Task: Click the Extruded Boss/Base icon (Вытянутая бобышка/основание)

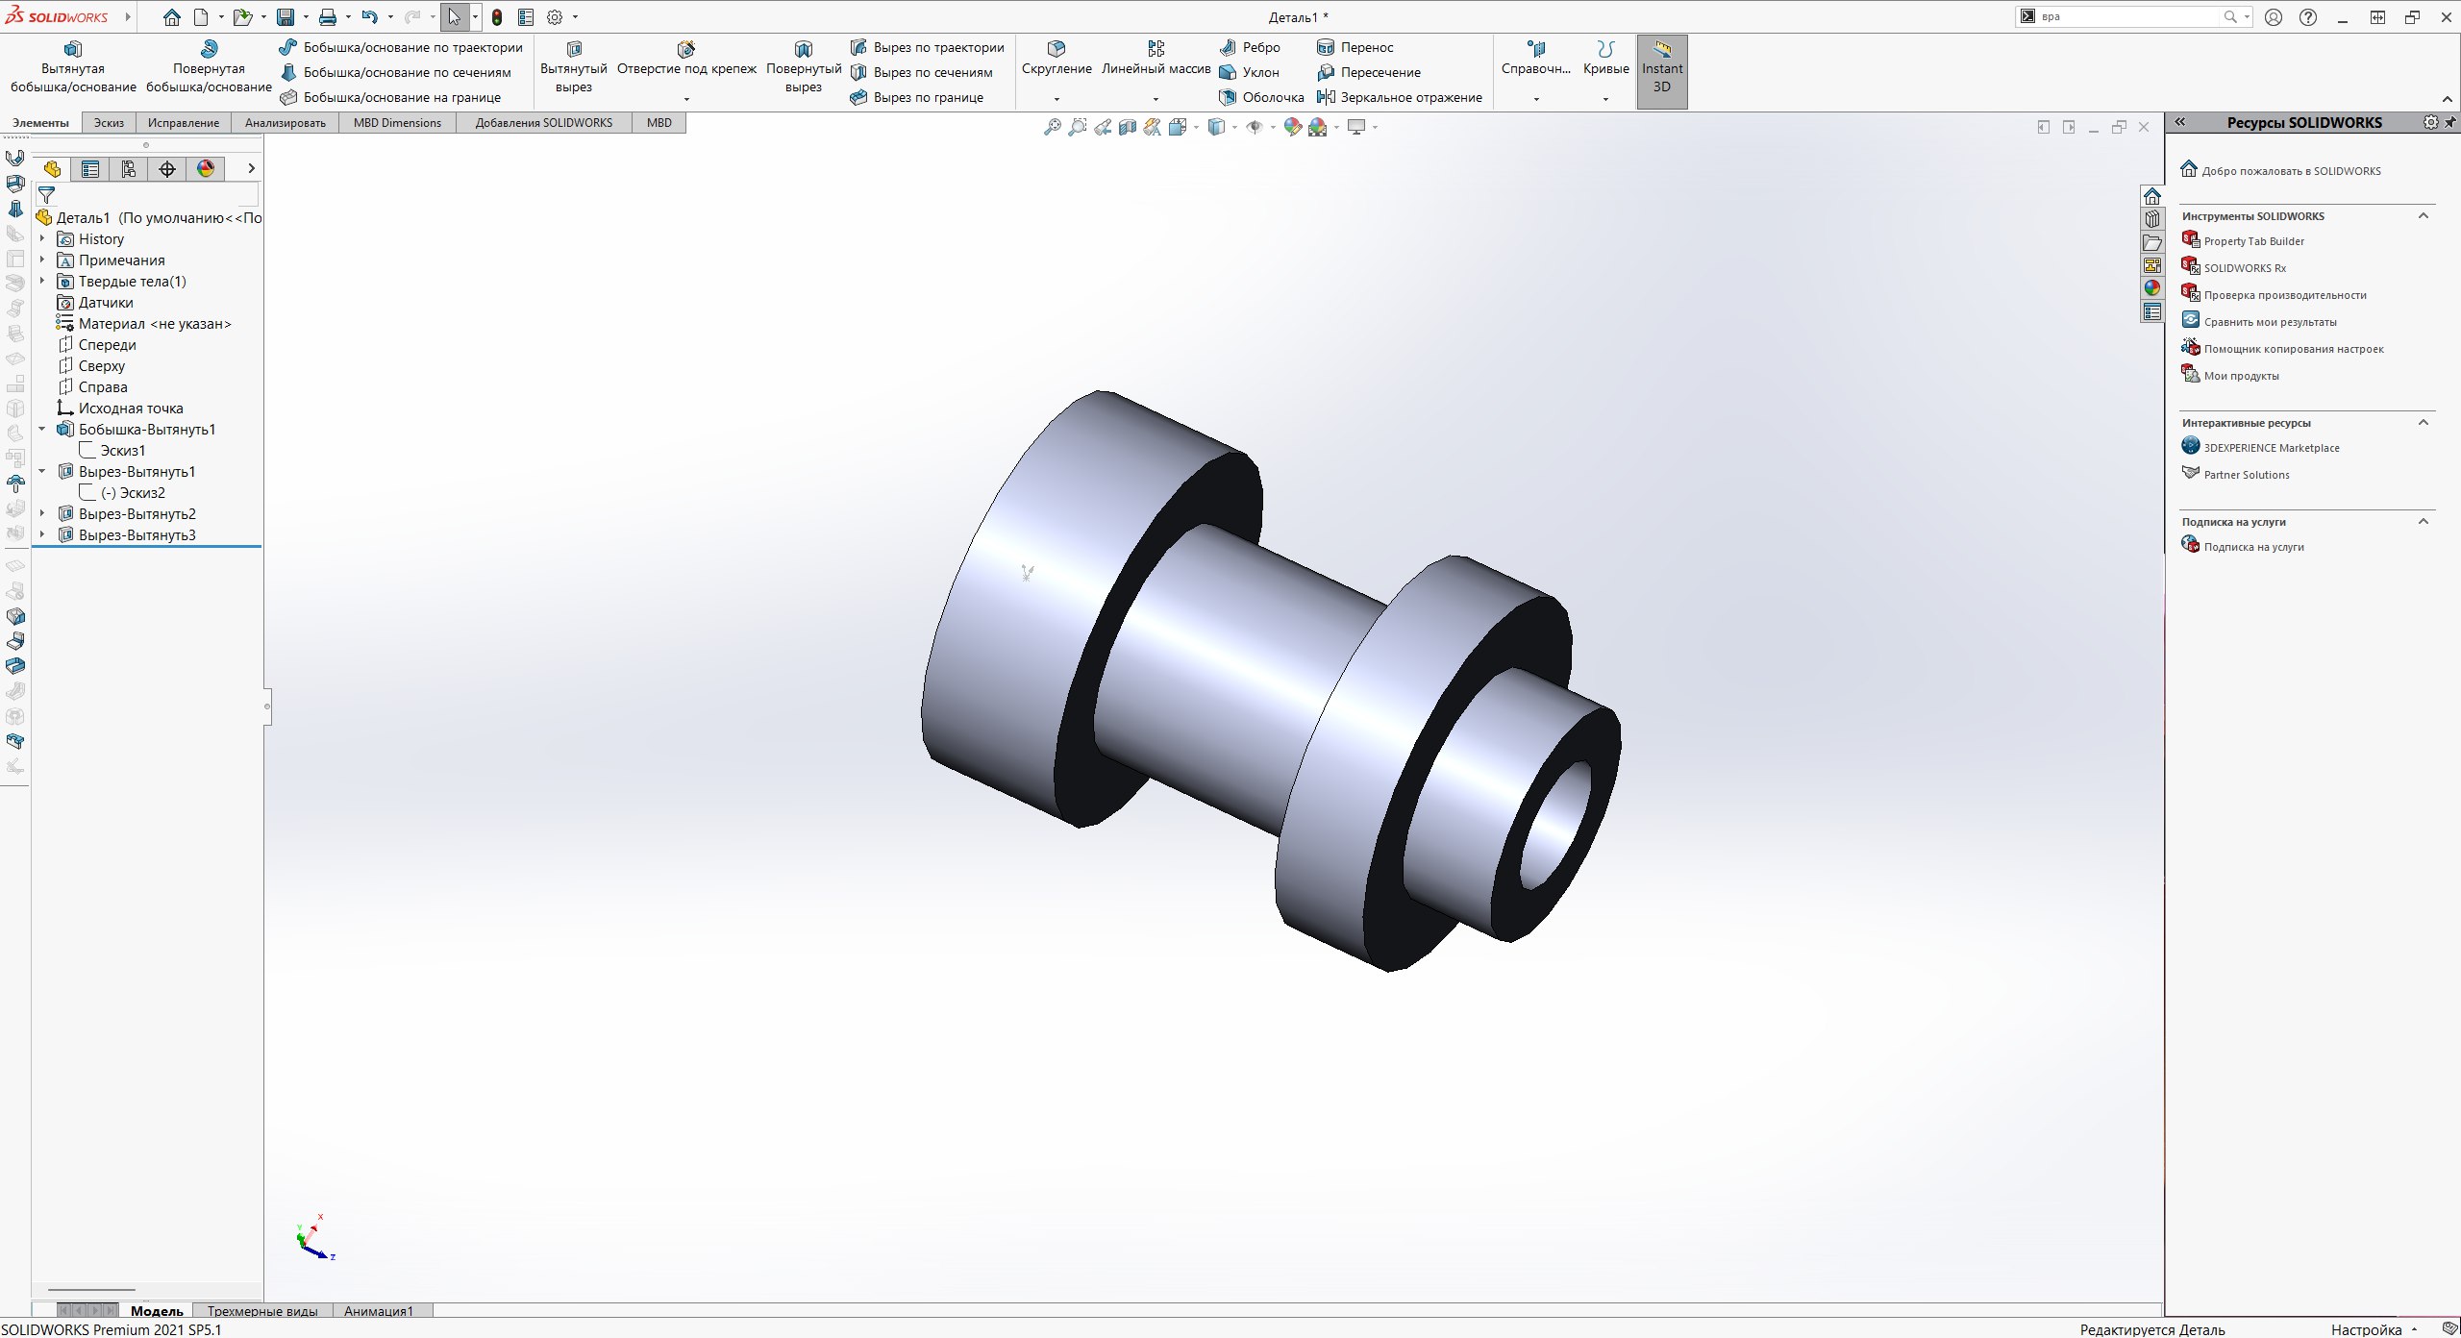Action: click(x=73, y=49)
